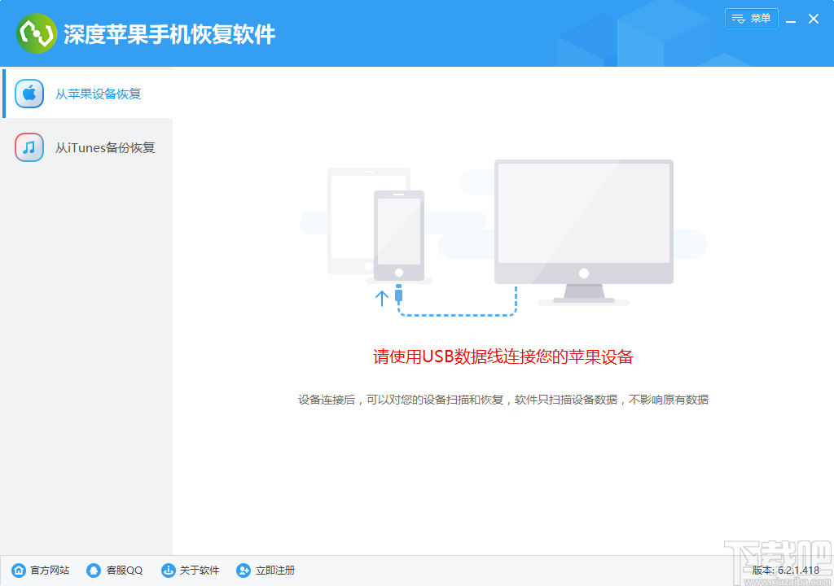834x586 pixels.
Task: Click the 菜单 list icon
Action: tap(738, 19)
